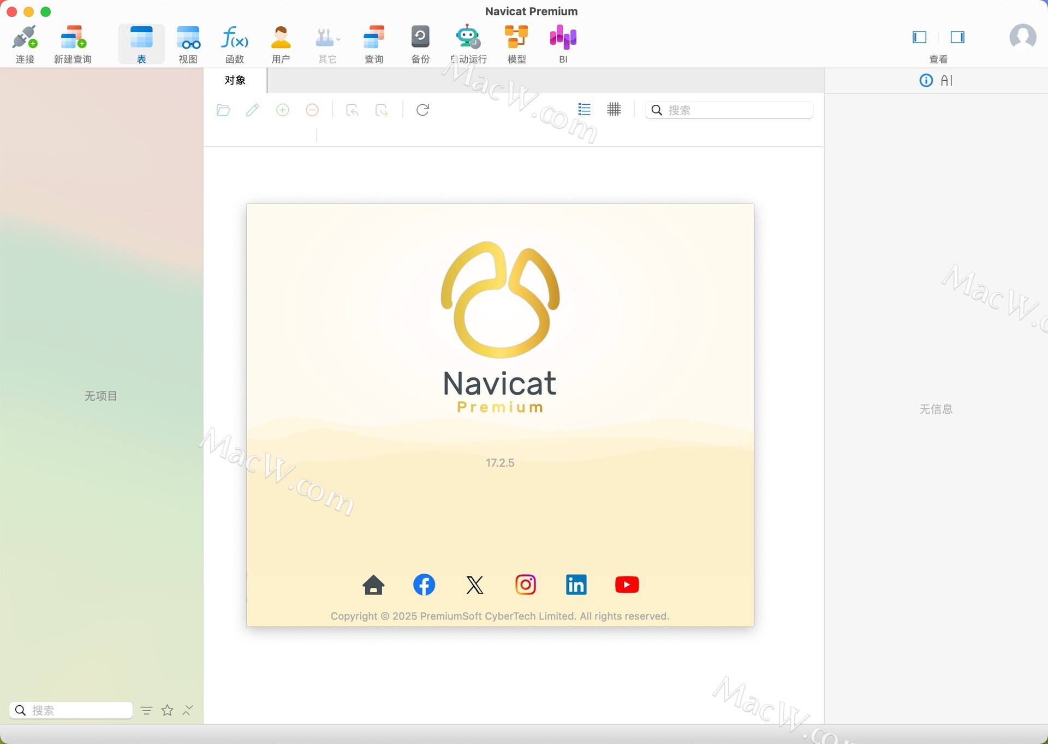
Task: Open Navicat homepage via house icon
Action: coord(374,585)
